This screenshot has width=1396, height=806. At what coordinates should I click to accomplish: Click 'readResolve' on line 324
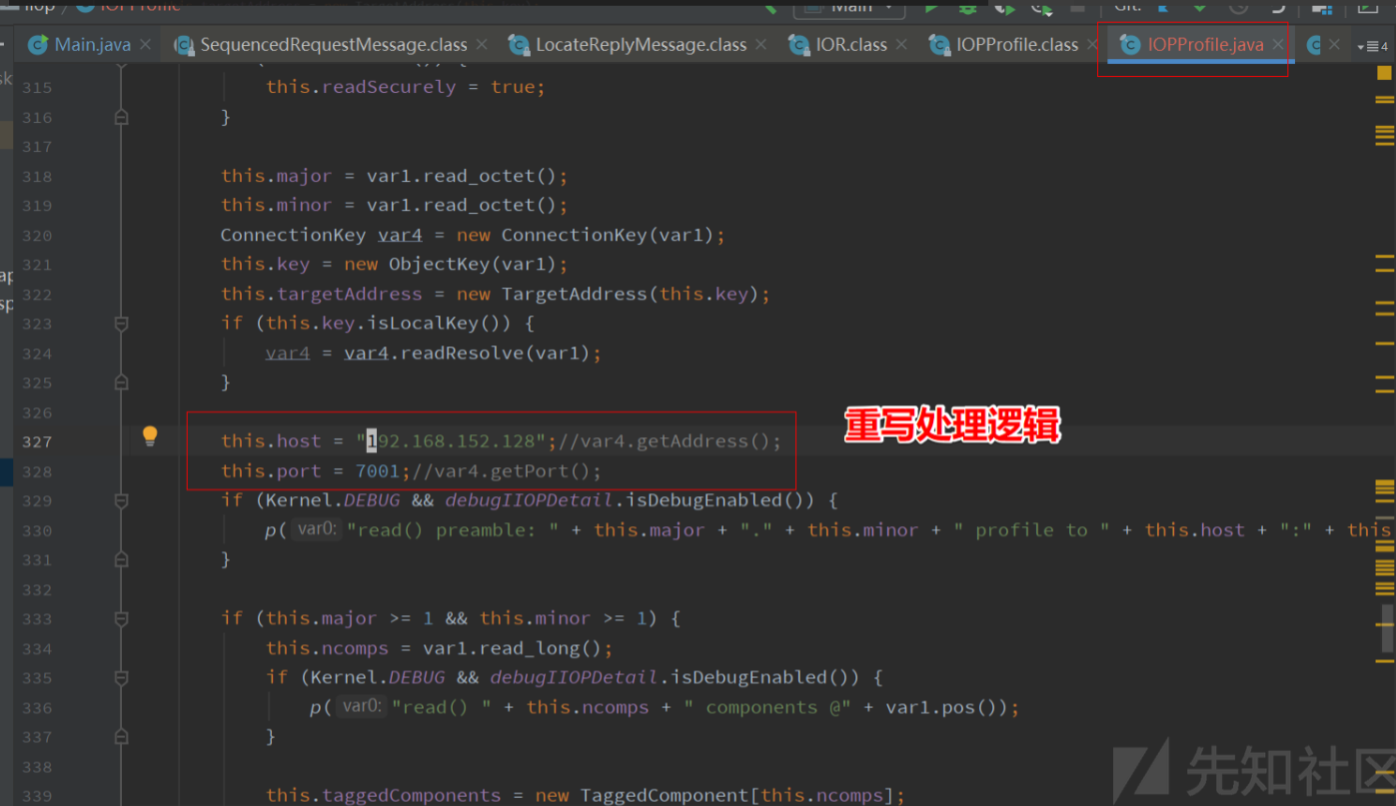pyautogui.click(x=461, y=353)
